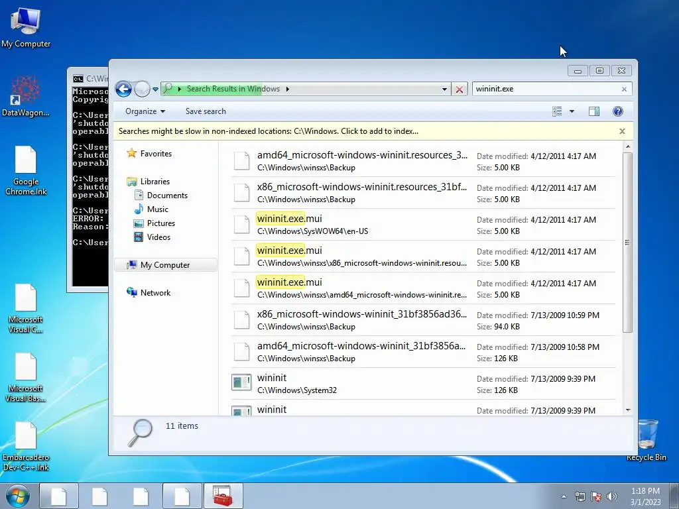Click the search magnifier icon in address bar

pyautogui.click(x=168, y=88)
